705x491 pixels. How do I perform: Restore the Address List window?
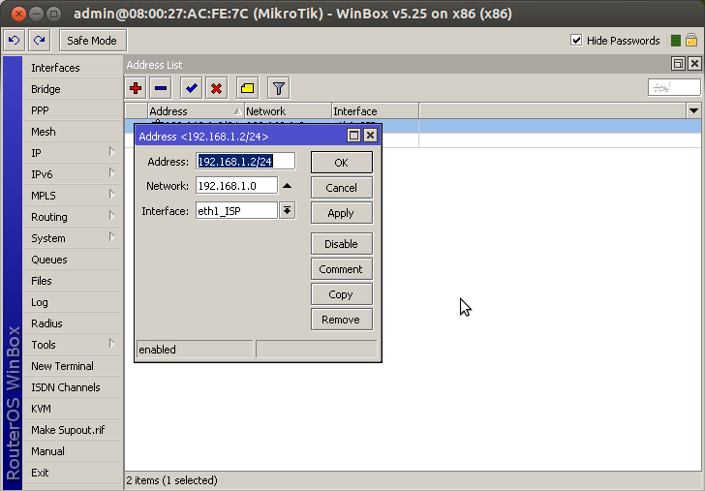[678, 64]
